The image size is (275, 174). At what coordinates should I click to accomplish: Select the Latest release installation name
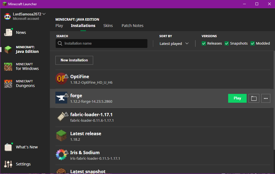pyautogui.click(x=86, y=134)
